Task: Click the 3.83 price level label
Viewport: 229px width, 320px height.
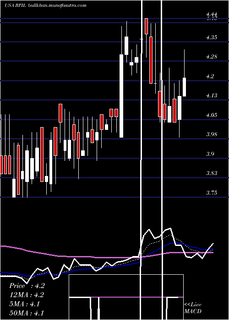Action: pos(212,173)
